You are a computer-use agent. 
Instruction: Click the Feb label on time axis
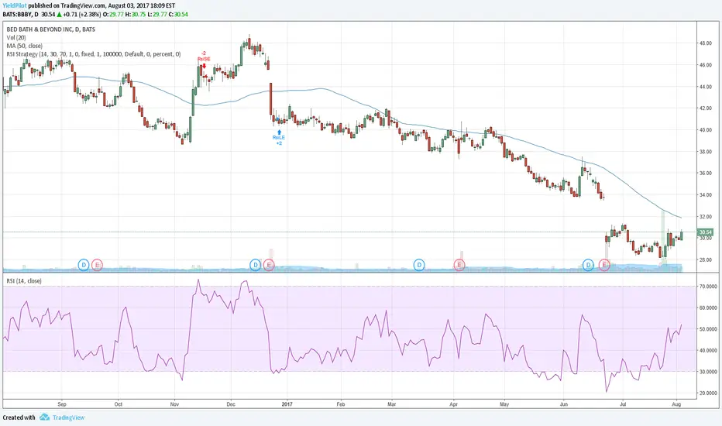click(x=341, y=404)
